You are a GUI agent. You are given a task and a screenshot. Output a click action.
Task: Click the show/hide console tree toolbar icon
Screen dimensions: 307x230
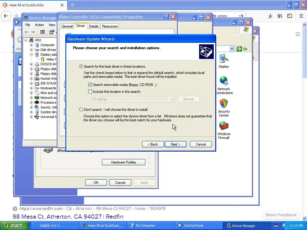pyautogui.click(x=43, y=32)
